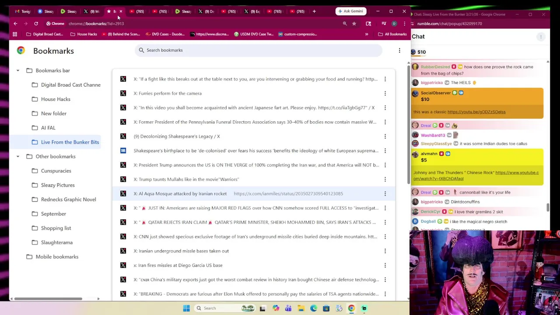
Task: Select 'QATAR REJECTS IRAN CLAIM' bookmark
Action: 254,222
